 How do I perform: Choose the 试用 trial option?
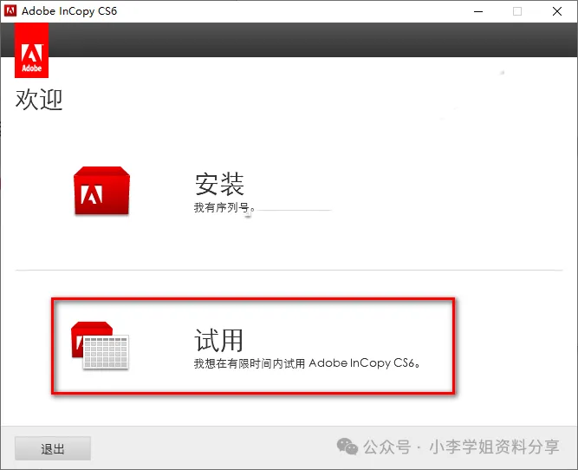[x=218, y=340]
